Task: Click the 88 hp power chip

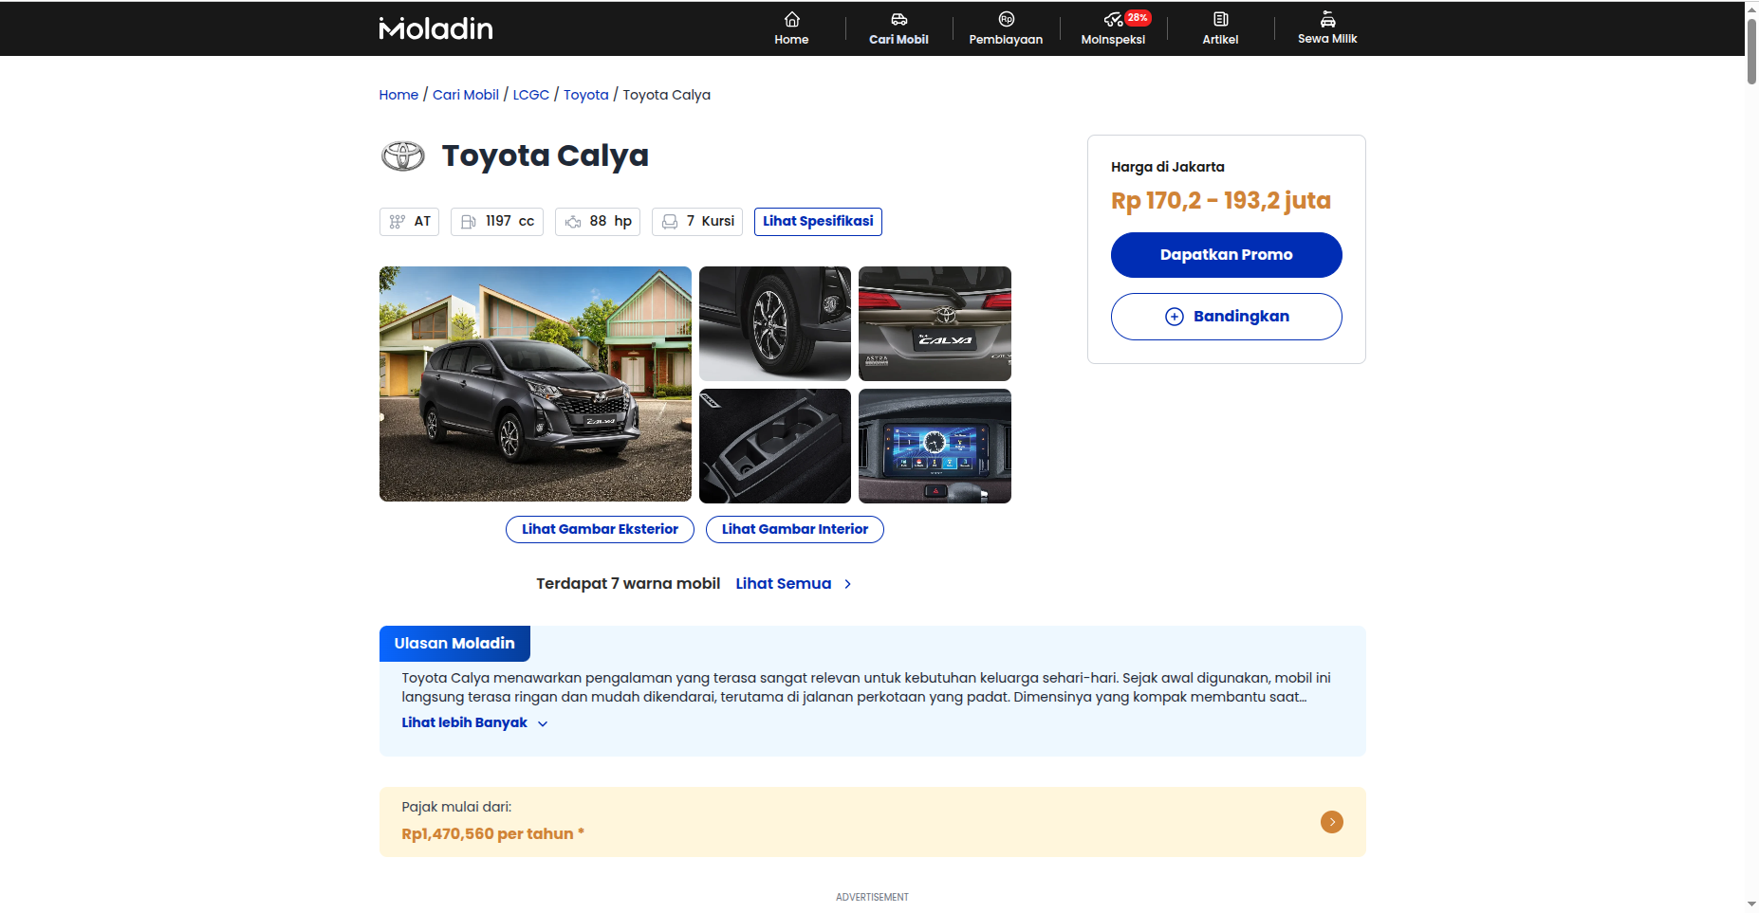Action: [x=598, y=222]
